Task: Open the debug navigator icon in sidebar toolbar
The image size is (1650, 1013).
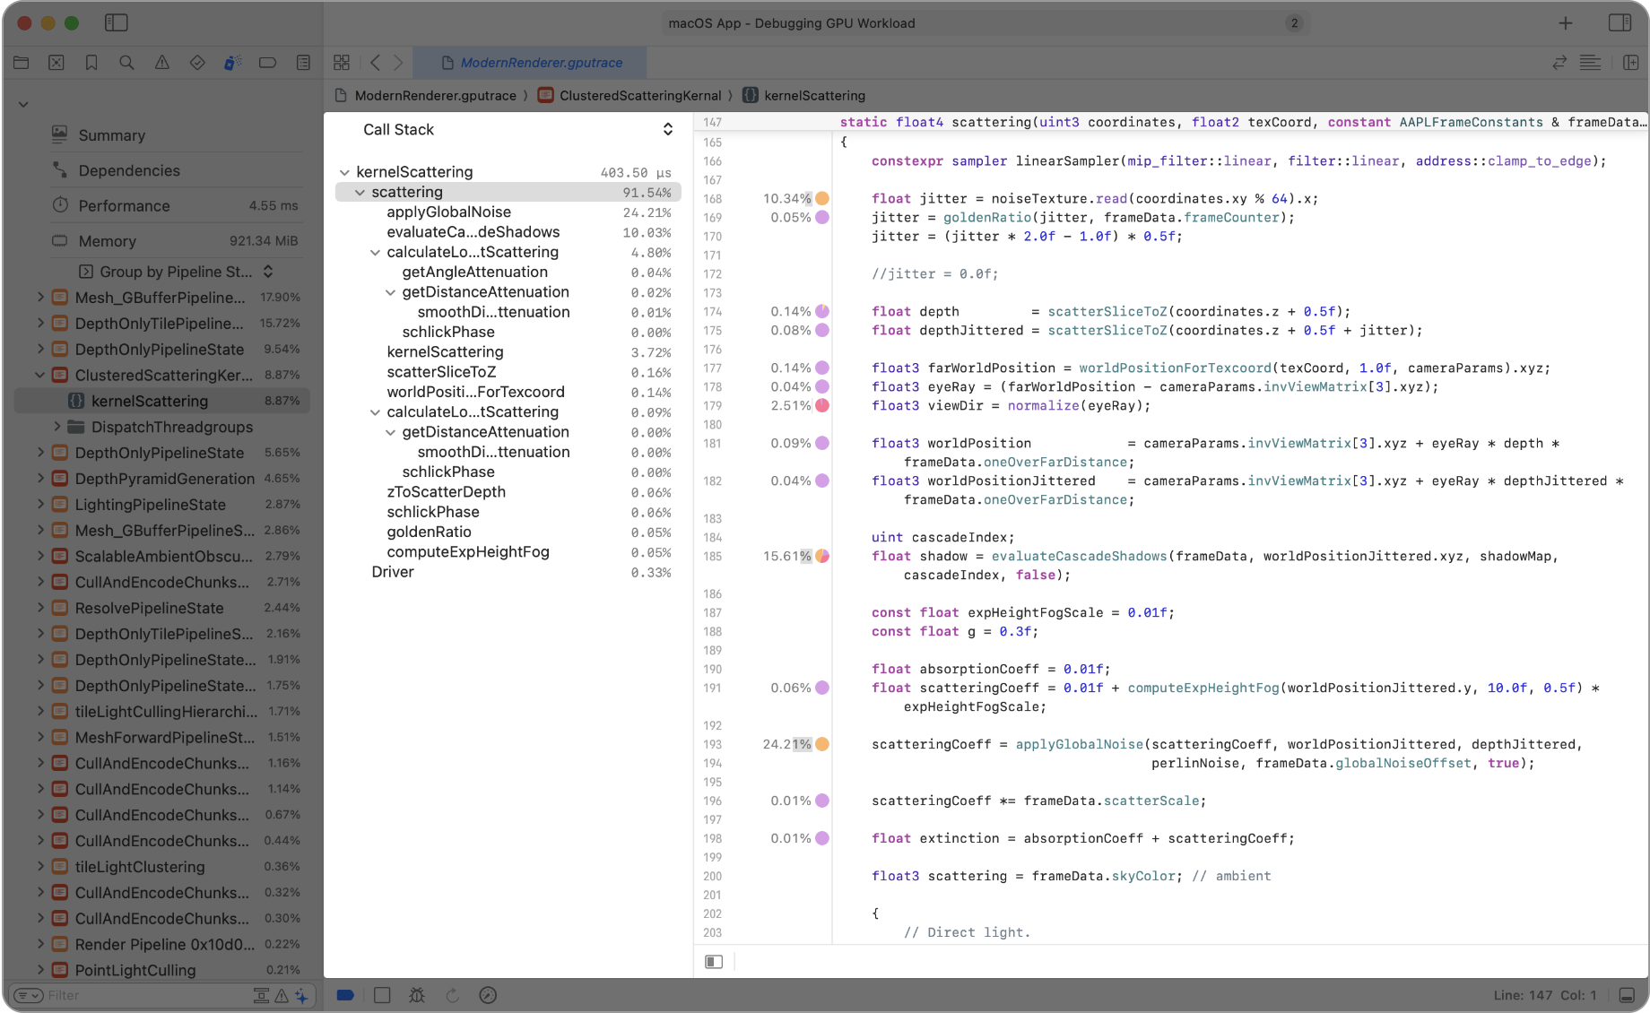Action: (x=232, y=63)
